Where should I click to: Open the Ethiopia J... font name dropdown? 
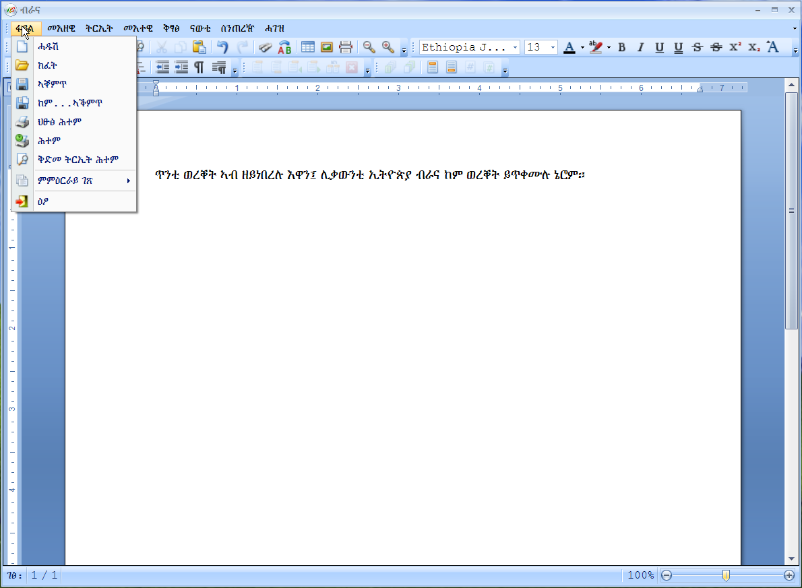tap(515, 47)
